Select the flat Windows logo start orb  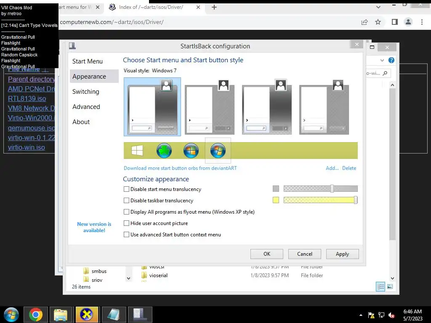[137, 151]
